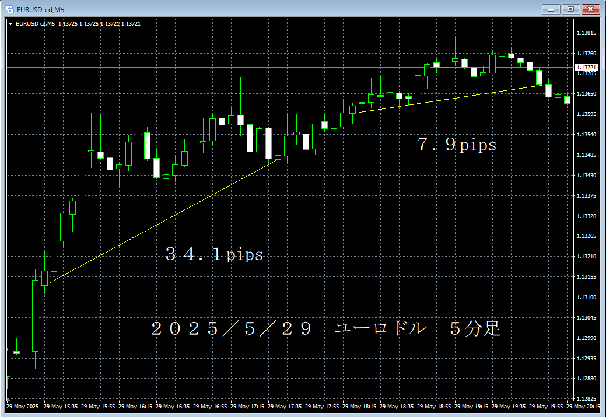Click the 7.9pips text label
The width and height of the screenshot is (606, 417).
pos(457,145)
